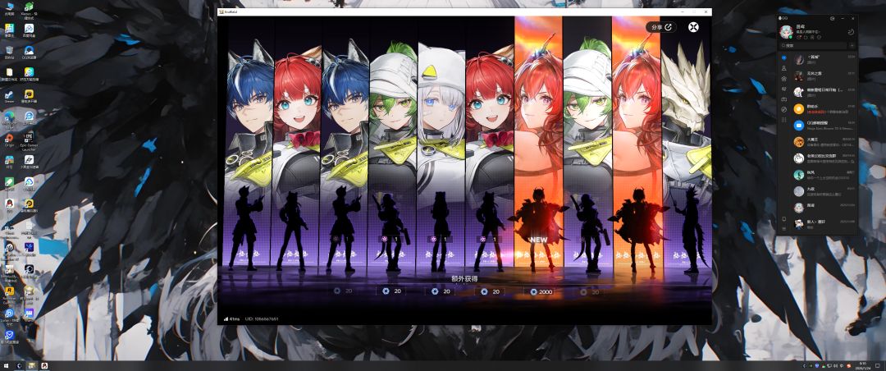
Task: Open the 秋风 chat in QQ
Action: tap(824, 174)
